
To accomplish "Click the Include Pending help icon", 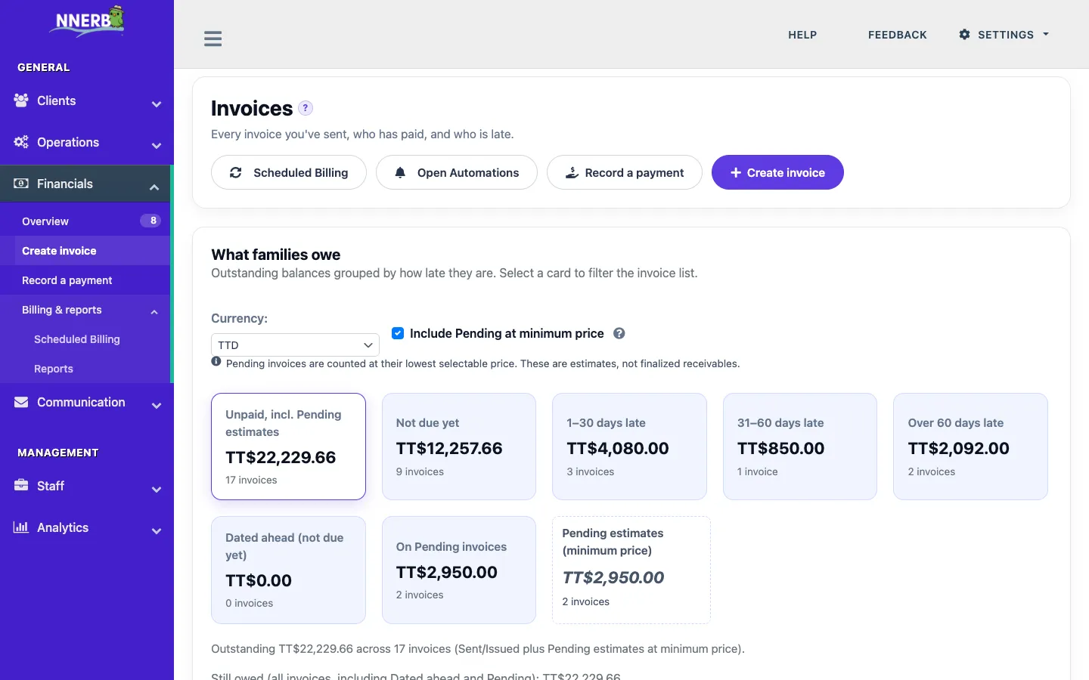I will click(619, 333).
